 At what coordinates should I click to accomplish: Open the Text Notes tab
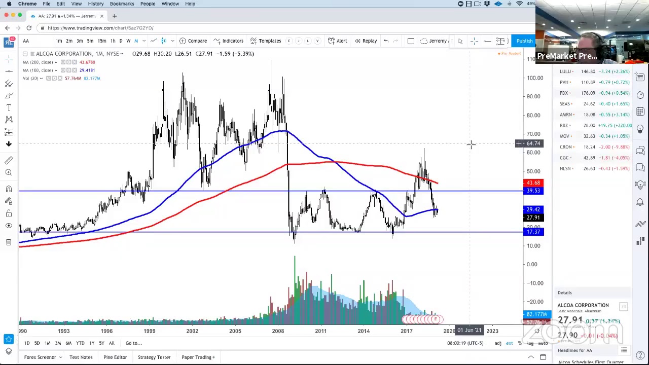[81, 357]
